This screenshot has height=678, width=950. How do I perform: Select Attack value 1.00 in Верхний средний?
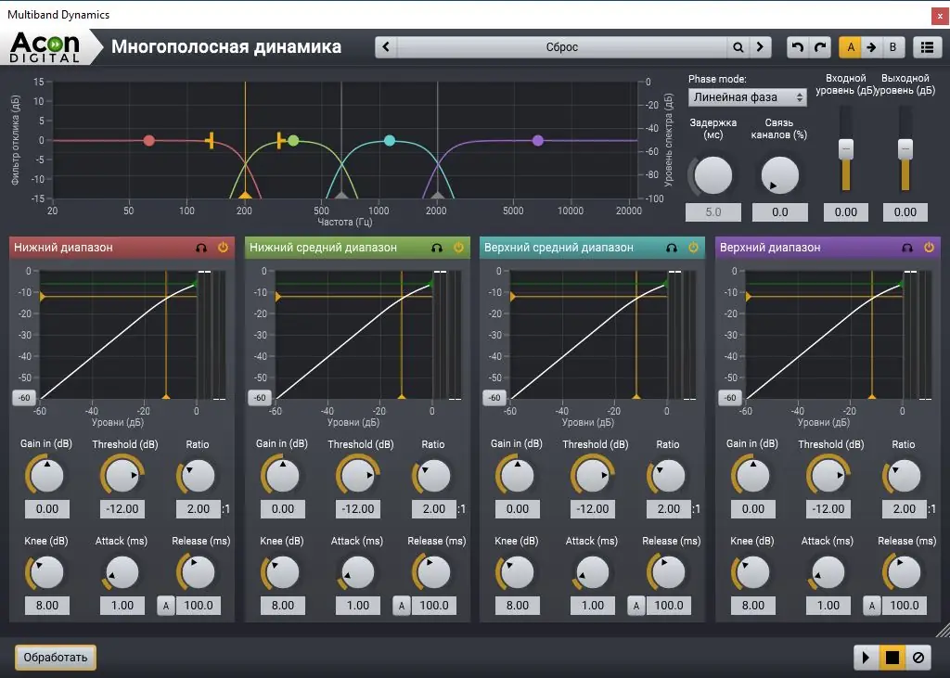point(592,606)
